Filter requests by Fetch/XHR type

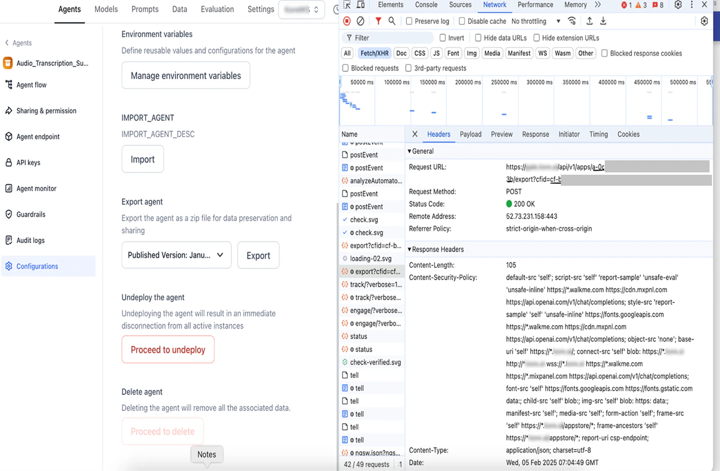(374, 53)
